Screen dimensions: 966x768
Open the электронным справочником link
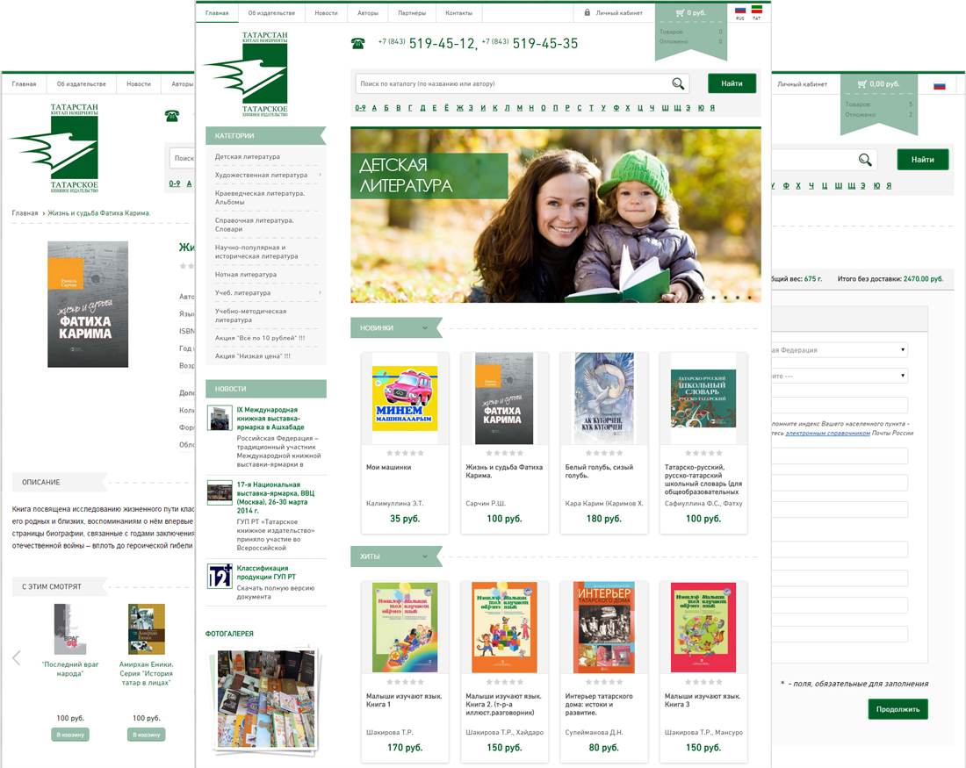[827, 433]
